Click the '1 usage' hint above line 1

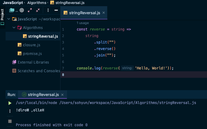pos(83,23)
